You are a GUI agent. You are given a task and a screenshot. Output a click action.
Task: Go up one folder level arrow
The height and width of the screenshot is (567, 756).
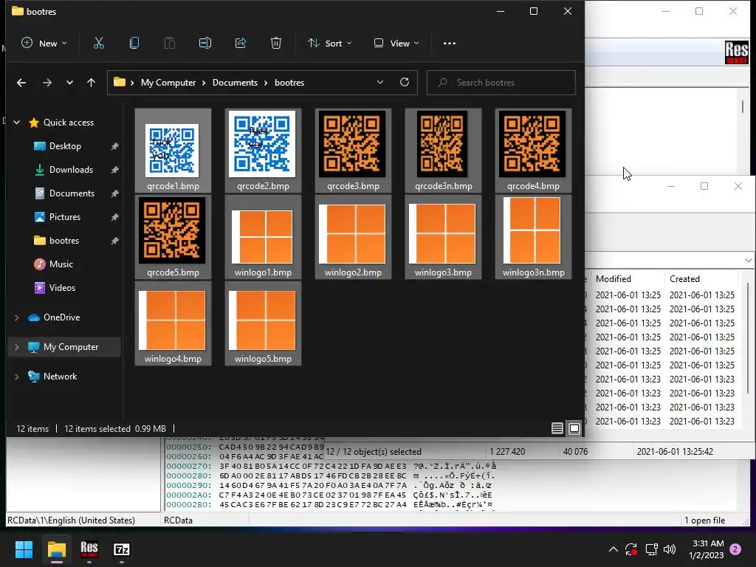coord(91,83)
